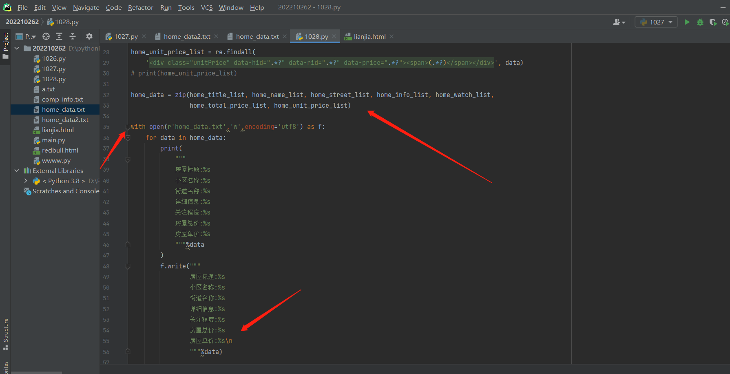Collapse all items in the Project panel
The image size is (730, 374).
(73, 36)
